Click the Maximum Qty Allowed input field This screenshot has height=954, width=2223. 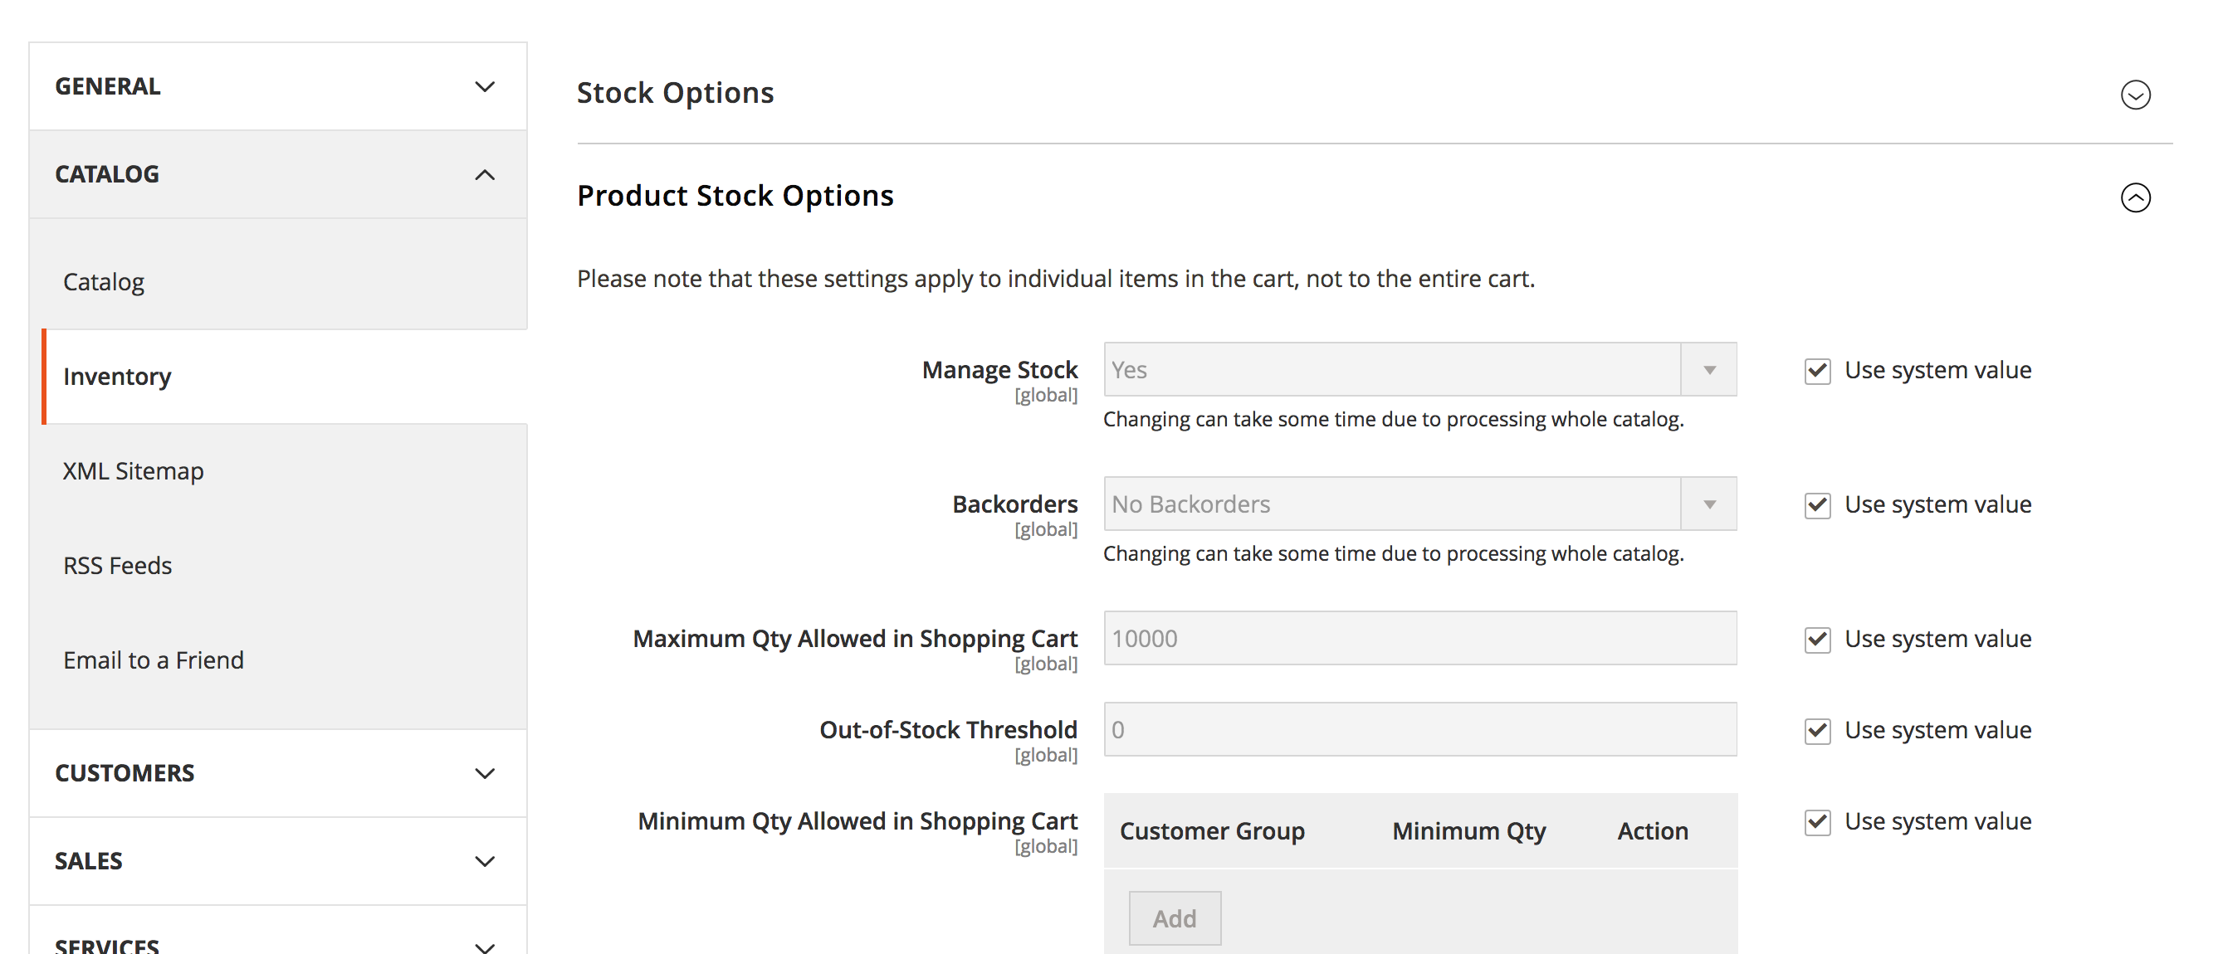1419,638
